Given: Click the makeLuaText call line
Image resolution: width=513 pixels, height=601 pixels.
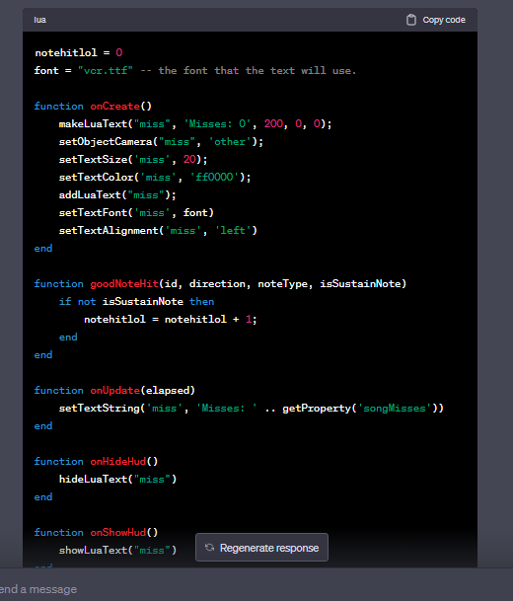Looking at the screenshot, I should [x=195, y=123].
